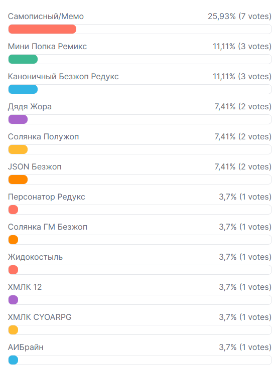Select the Жидокостыль poll option
The image size is (280, 367).
pyautogui.click(x=36, y=257)
